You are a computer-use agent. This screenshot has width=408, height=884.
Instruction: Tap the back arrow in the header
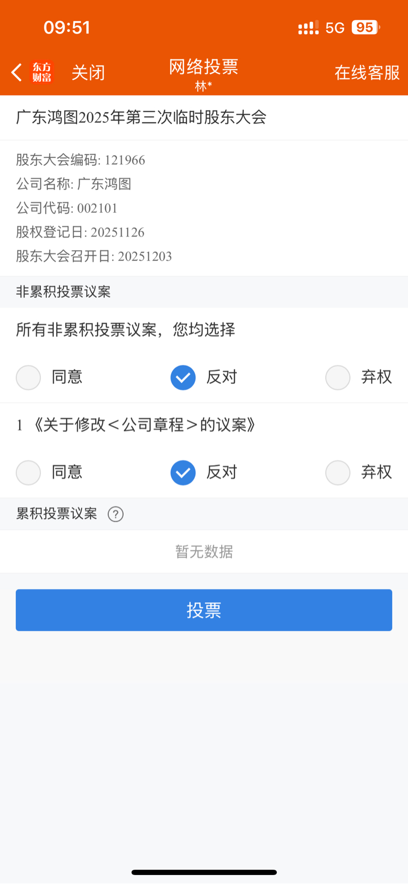point(17,72)
